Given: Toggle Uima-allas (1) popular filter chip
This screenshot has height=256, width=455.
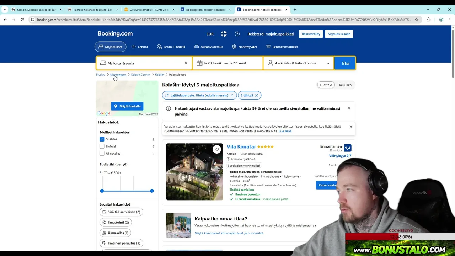Looking at the screenshot, I should click(115, 233).
